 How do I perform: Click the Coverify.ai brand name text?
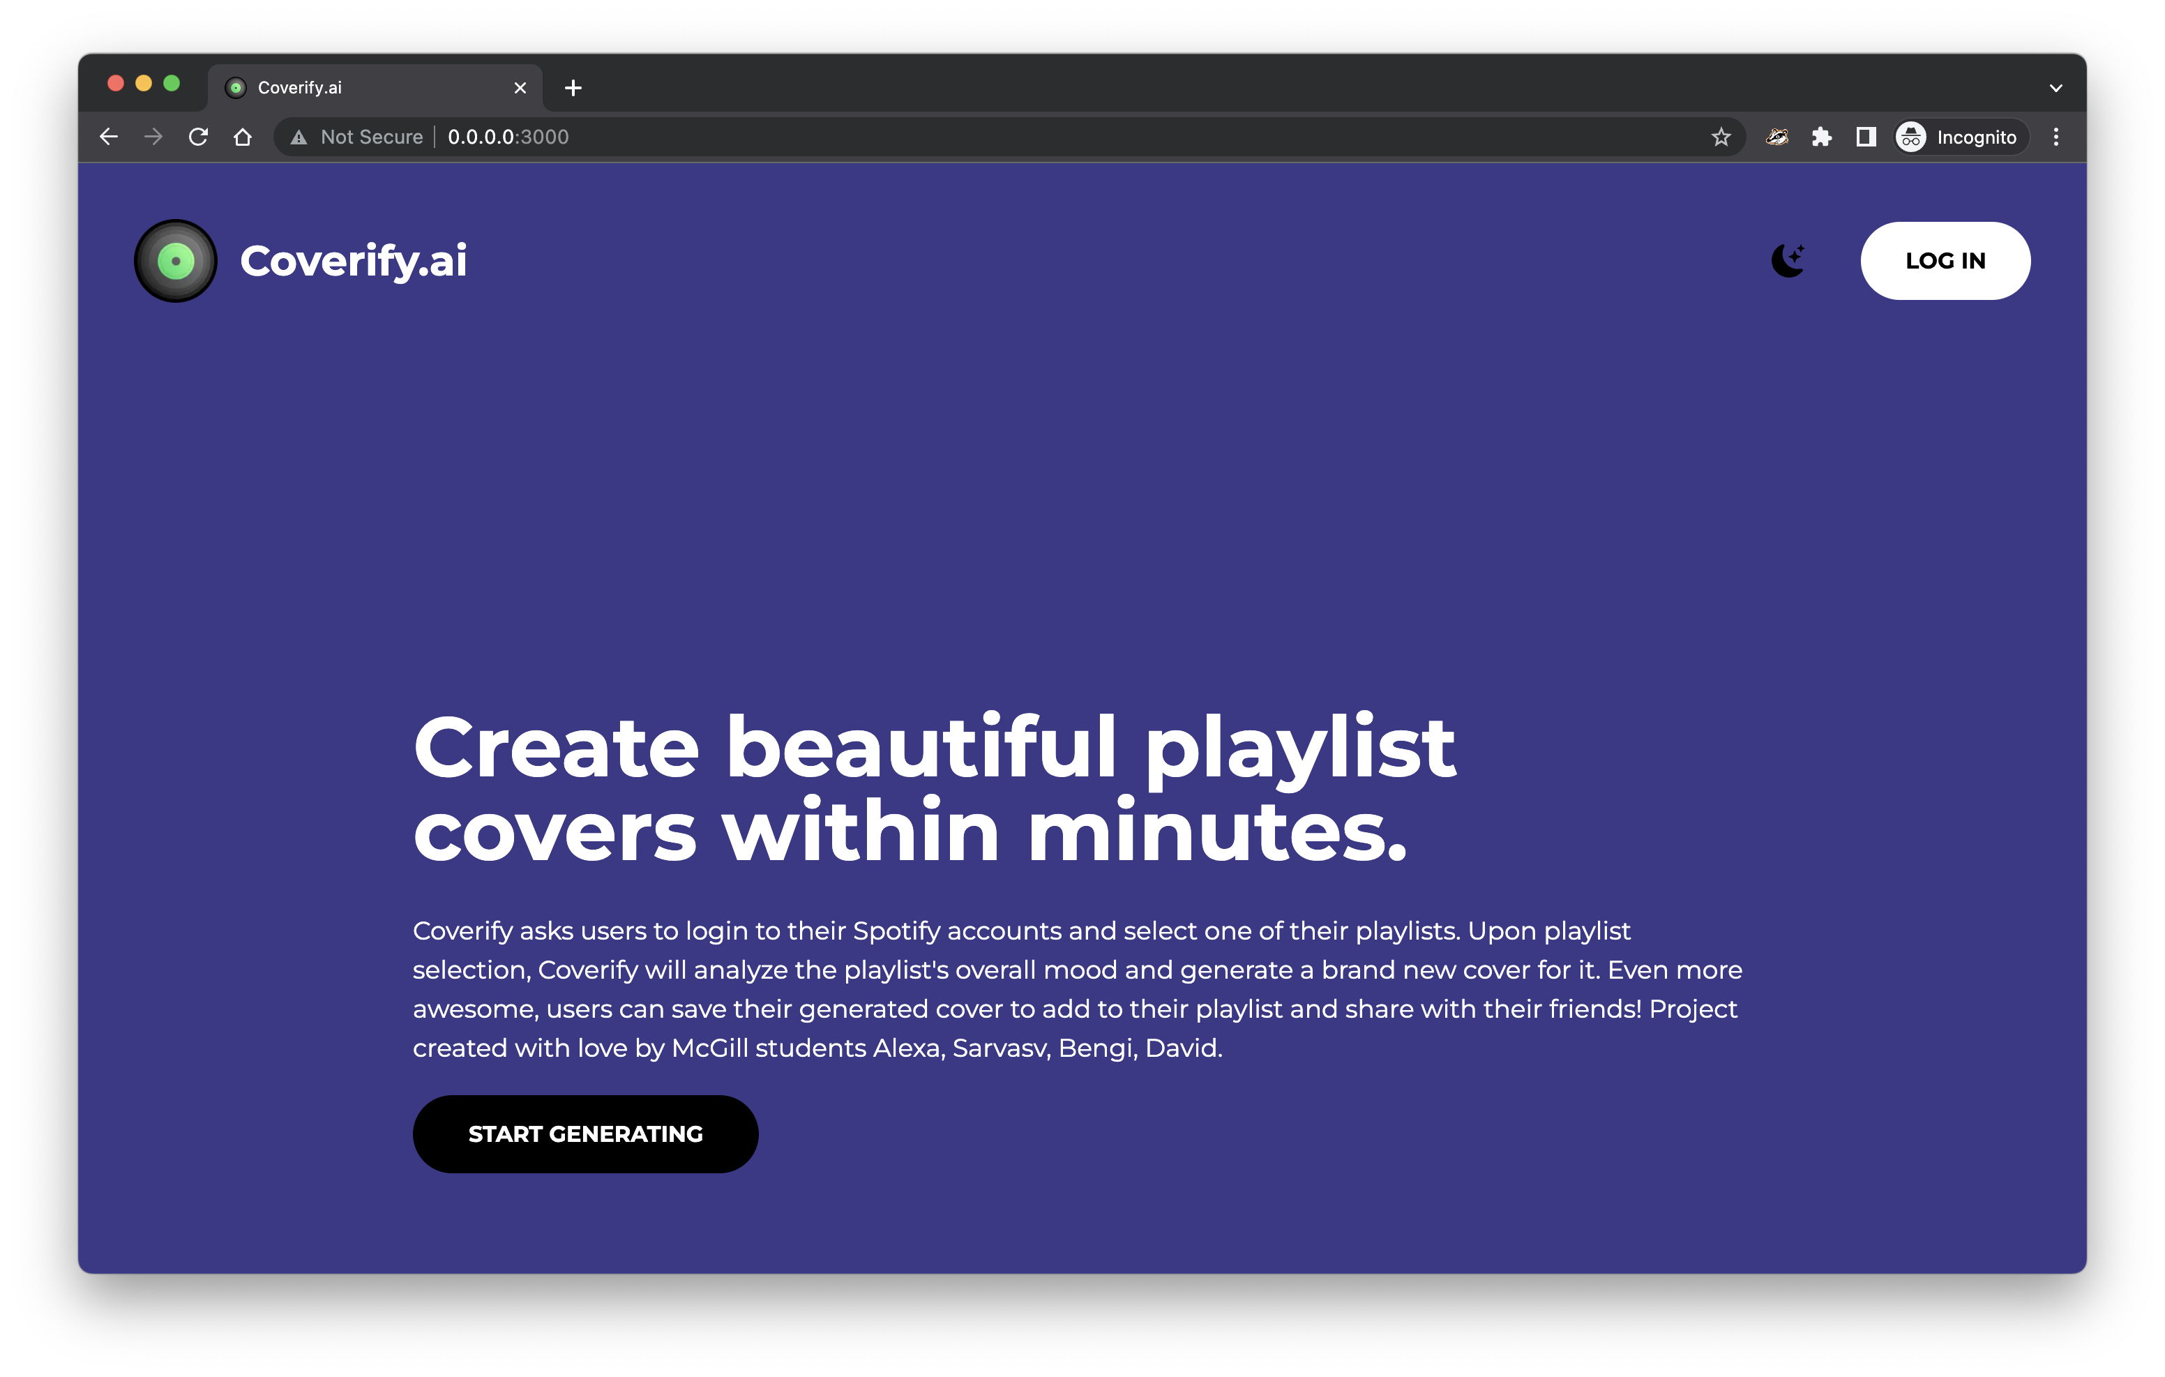(x=354, y=261)
